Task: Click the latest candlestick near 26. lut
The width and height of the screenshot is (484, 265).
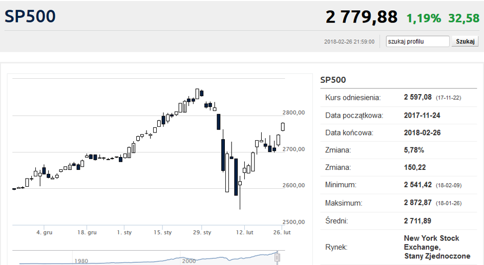Action: coord(283,126)
